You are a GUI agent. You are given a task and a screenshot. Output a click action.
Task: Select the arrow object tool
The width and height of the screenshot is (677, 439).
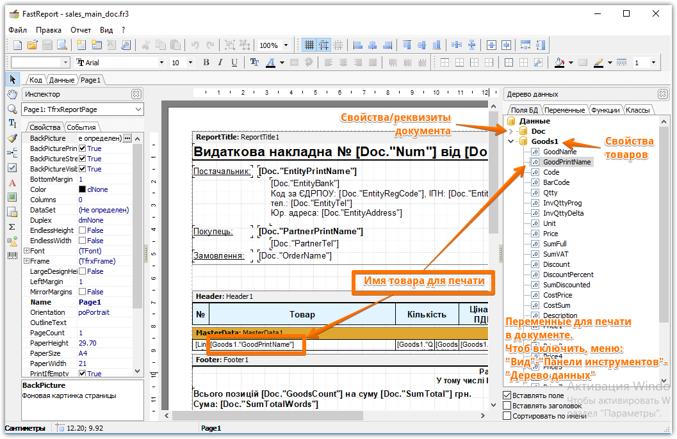coord(13,79)
